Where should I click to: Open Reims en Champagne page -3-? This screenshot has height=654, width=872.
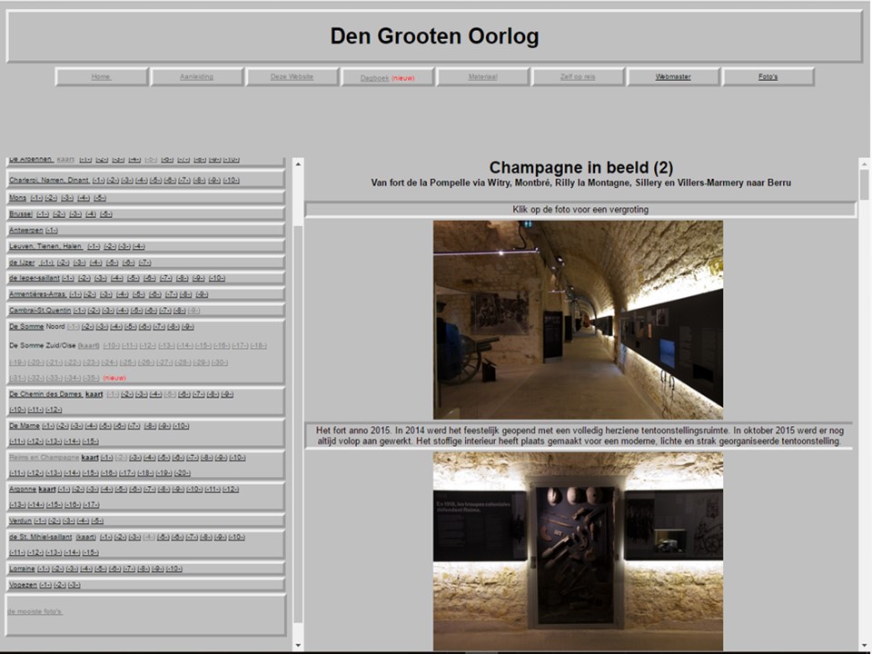click(x=135, y=458)
